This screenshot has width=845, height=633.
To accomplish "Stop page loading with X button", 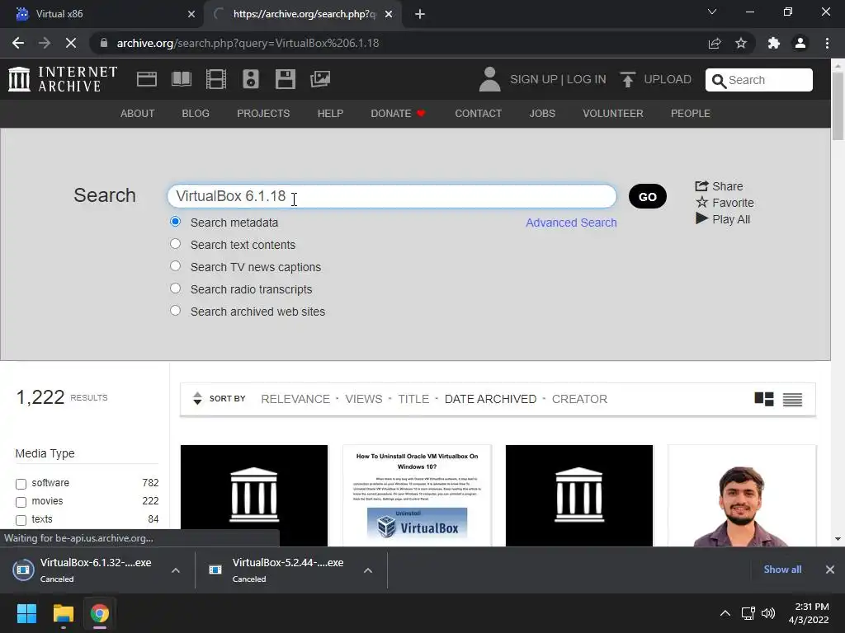I will pyautogui.click(x=71, y=43).
